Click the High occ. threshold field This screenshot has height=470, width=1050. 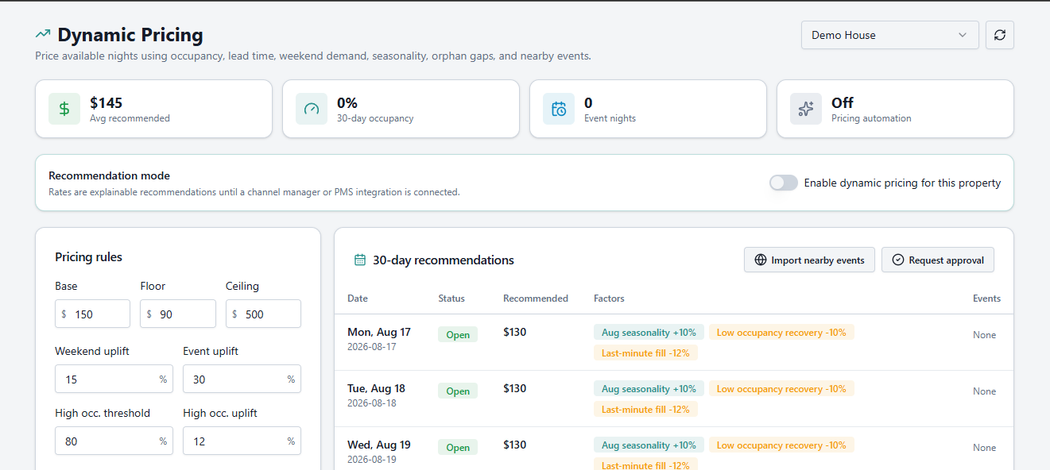click(x=114, y=441)
